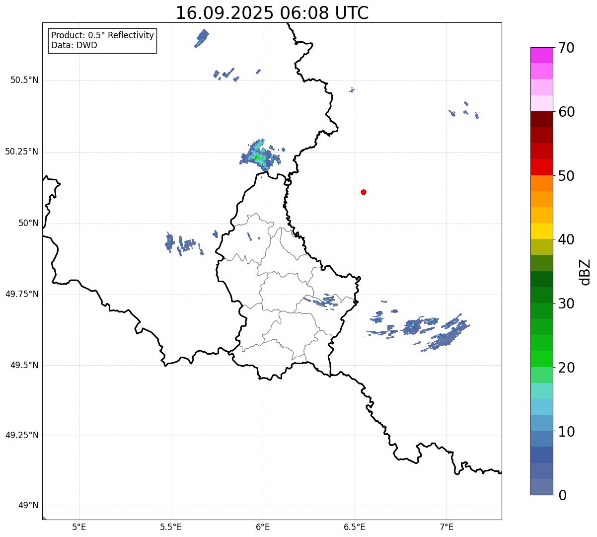Click latitude label "50.5°N"
Viewport: 597px width, 537px height.
[24, 80]
